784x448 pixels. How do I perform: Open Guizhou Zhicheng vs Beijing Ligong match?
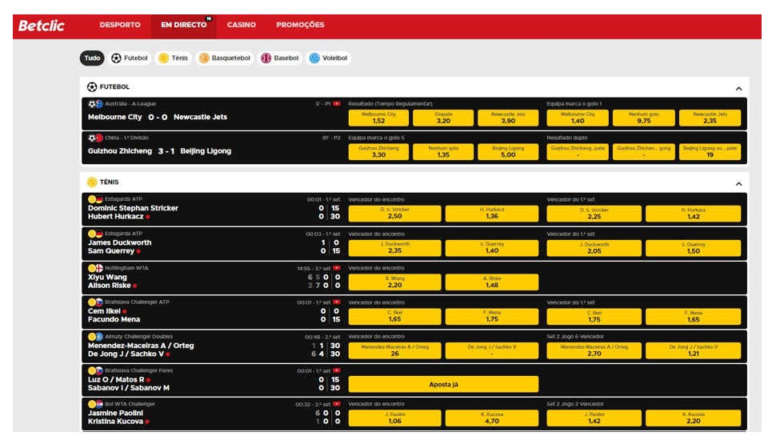(x=159, y=151)
